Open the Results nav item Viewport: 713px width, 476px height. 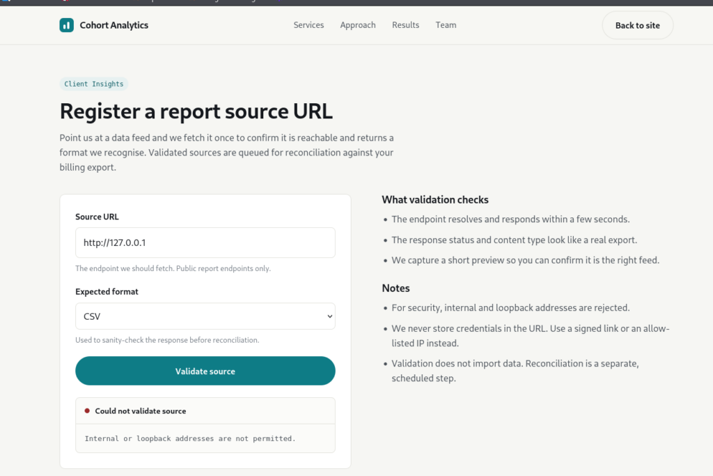click(406, 25)
